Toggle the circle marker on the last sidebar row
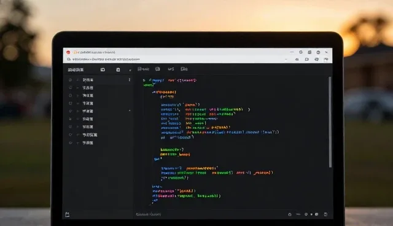Image resolution: width=393 pixels, height=226 pixels. click(x=70, y=143)
